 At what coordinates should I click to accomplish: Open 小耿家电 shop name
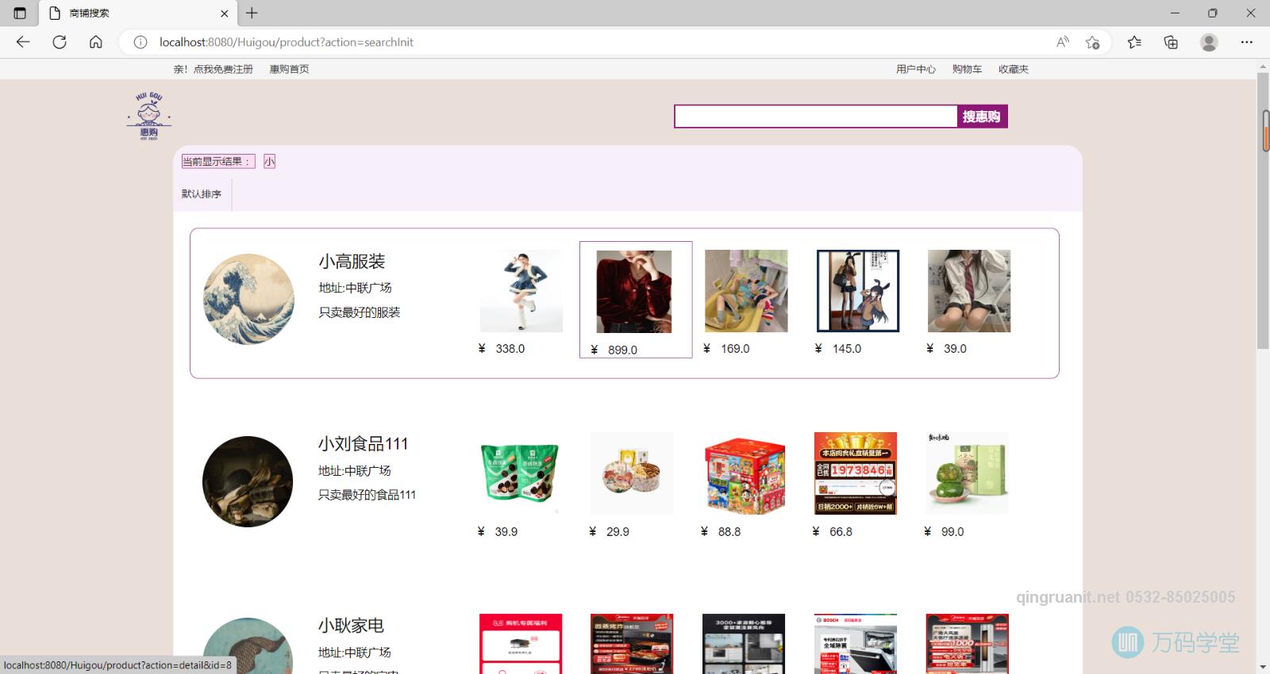pyautogui.click(x=351, y=626)
